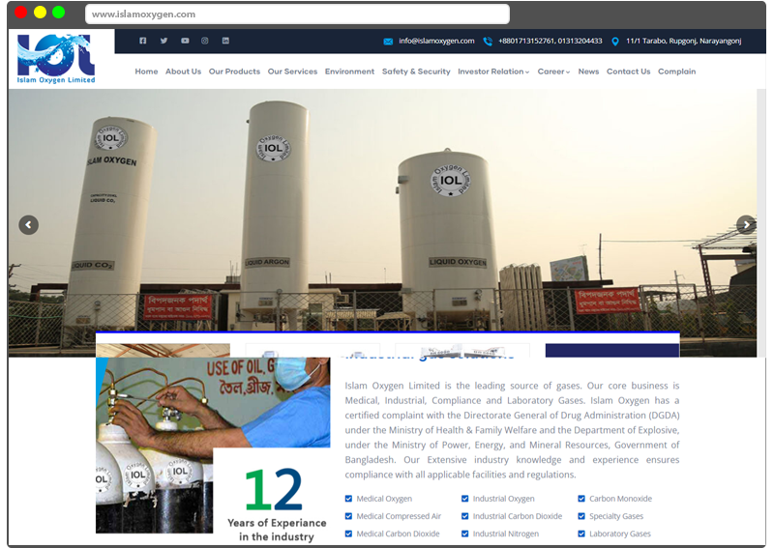Open the Facebook social icon
The width and height of the screenshot is (774, 548).
coord(142,41)
